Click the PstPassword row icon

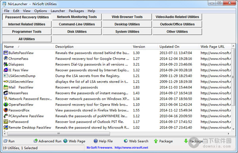point(6,122)
